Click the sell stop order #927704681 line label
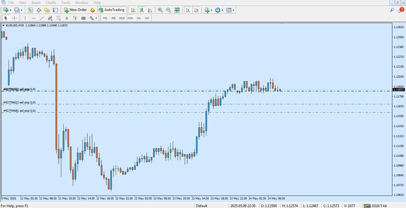 coord(19,111)
